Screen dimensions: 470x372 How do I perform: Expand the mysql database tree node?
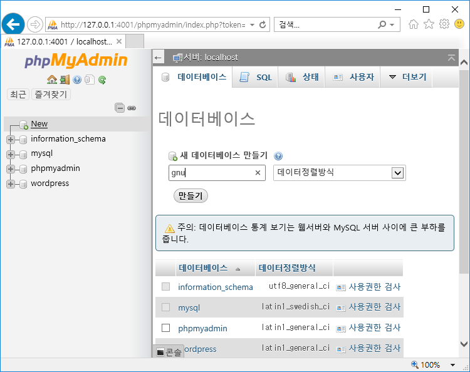(x=11, y=154)
